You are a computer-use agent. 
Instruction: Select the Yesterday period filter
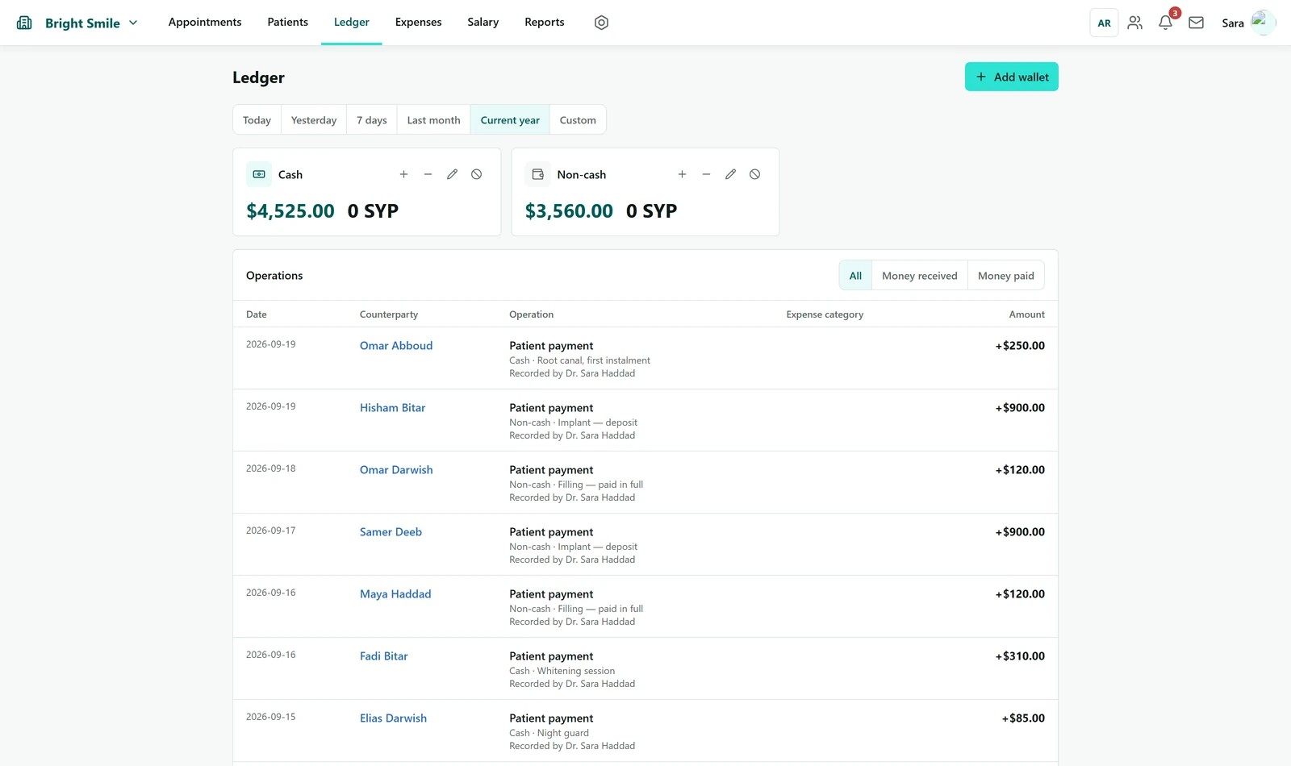314,120
